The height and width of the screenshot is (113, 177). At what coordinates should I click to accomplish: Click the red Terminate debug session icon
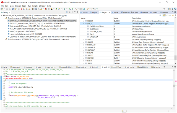pyautogui.click(x=22, y=9)
